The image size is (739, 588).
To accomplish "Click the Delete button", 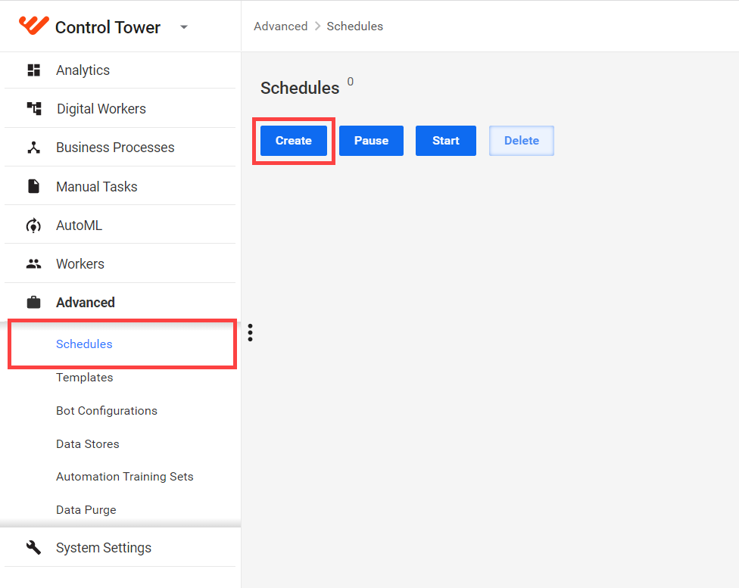I will click(x=521, y=141).
